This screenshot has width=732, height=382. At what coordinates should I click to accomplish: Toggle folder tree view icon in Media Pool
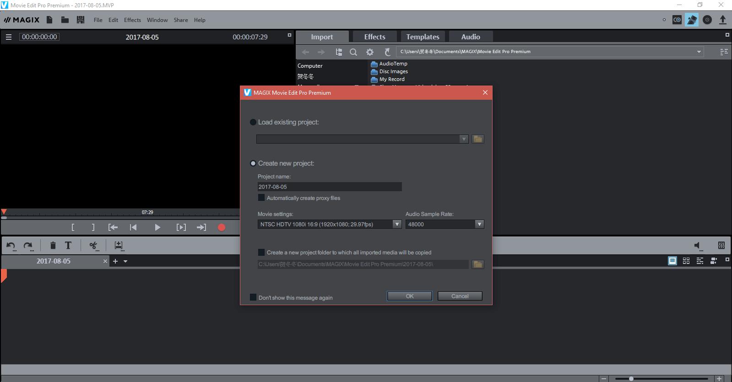click(339, 52)
